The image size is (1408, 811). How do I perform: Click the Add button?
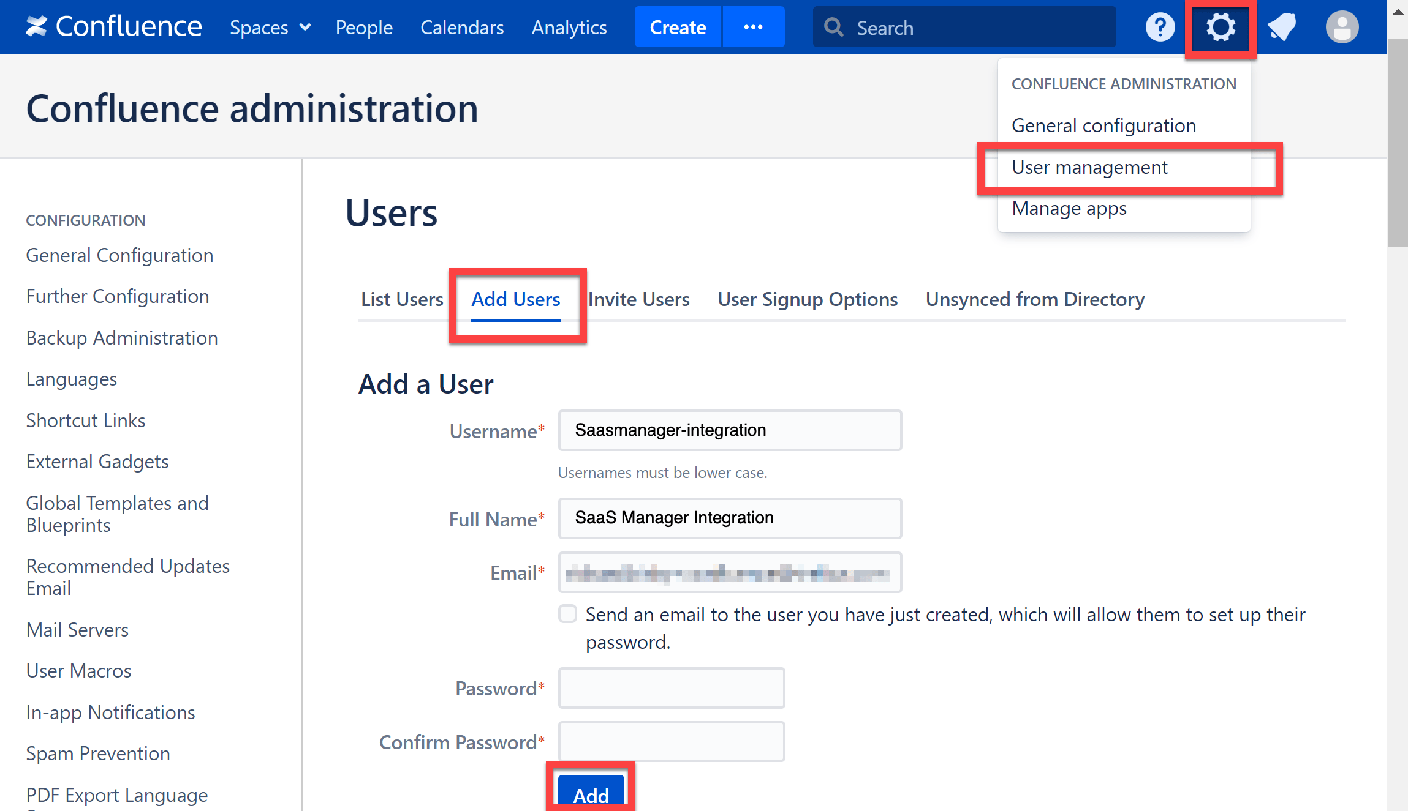(x=591, y=793)
